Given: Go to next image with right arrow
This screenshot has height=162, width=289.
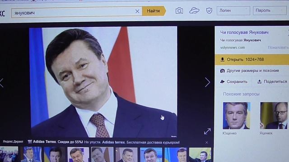Looking at the screenshot, I should [207, 82].
